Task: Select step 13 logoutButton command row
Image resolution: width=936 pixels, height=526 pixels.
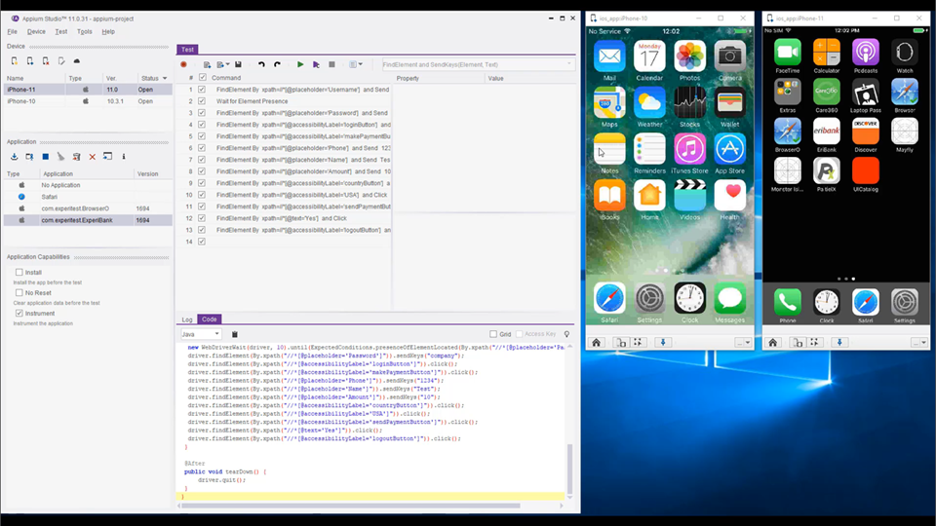Action: pos(286,230)
